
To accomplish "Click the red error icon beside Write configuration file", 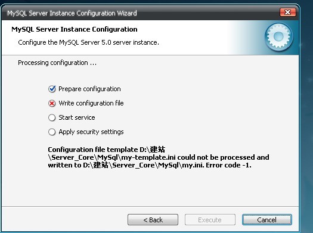I will point(52,103).
